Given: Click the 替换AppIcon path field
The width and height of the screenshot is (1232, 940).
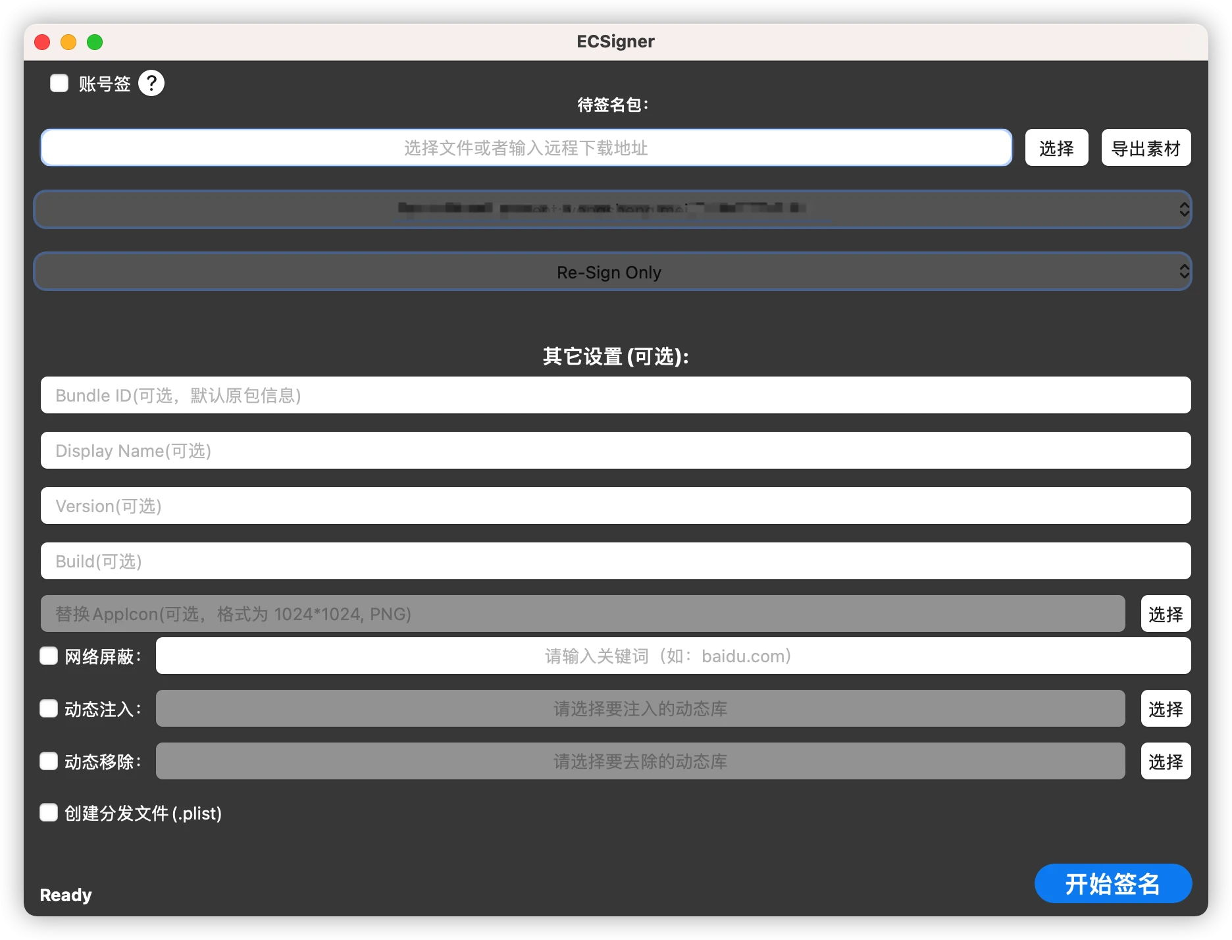Looking at the screenshot, I should pyautogui.click(x=582, y=614).
